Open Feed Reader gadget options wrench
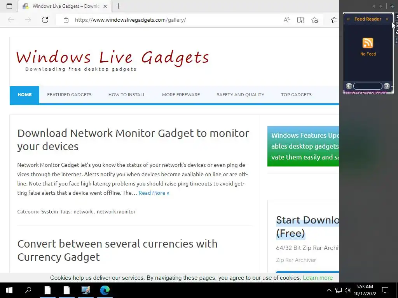The height and width of the screenshot is (298, 398). 396,32
